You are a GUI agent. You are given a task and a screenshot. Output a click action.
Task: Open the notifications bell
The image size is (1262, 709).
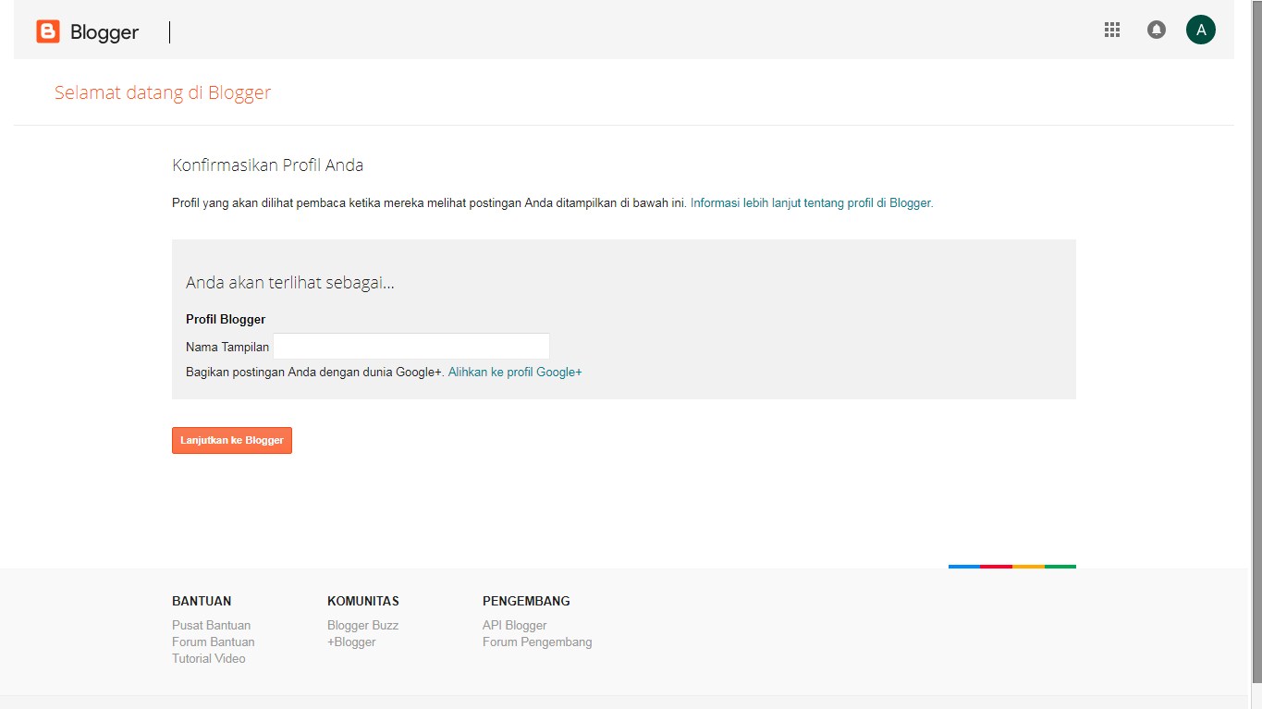pos(1156,30)
